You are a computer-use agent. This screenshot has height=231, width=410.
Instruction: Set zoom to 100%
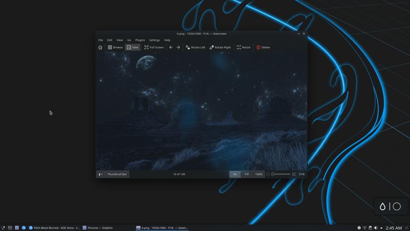click(x=259, y=174)
